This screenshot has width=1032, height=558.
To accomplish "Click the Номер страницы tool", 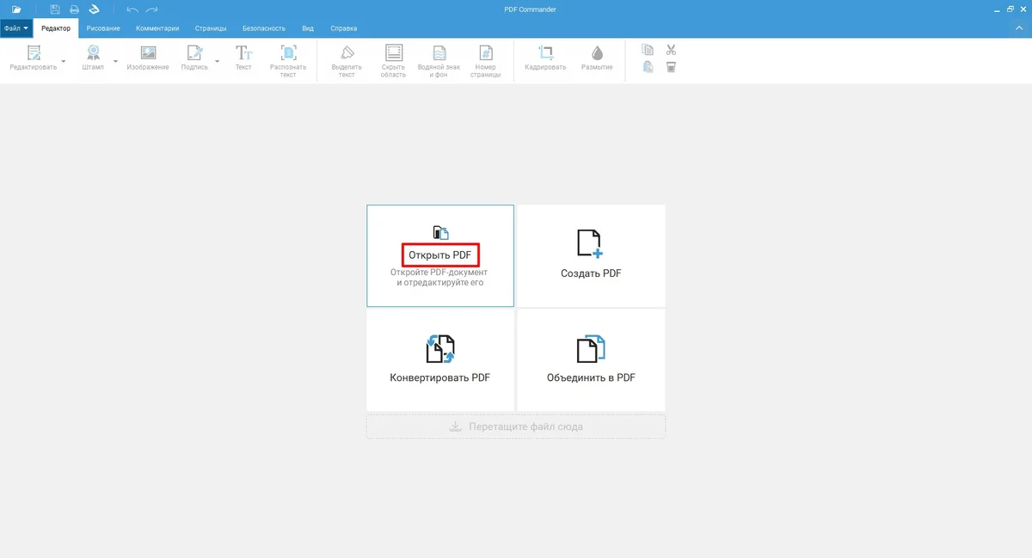I will (x=486, y=62).
